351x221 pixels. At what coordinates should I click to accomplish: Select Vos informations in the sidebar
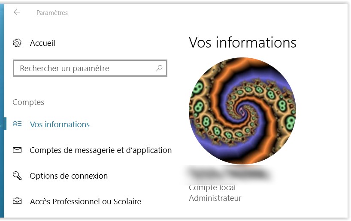coord(60,124)
